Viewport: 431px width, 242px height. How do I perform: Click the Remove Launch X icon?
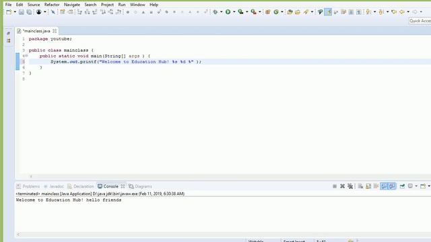[x=342, y=186]
